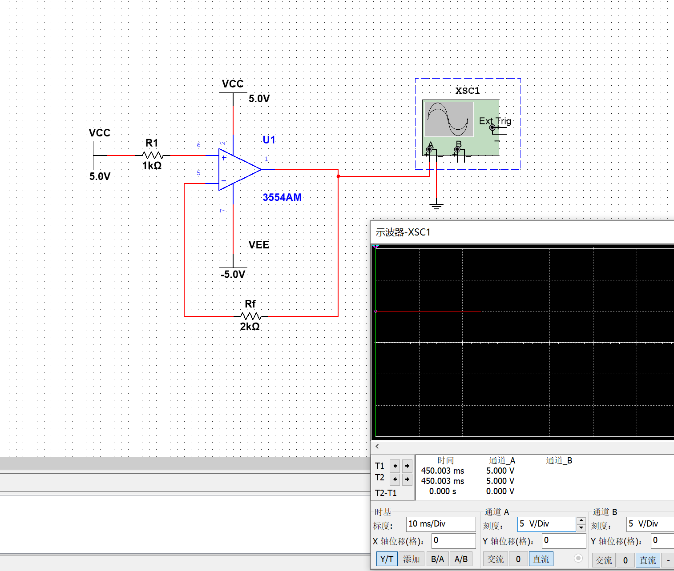Click channel A radio indicator

(578, 558)
